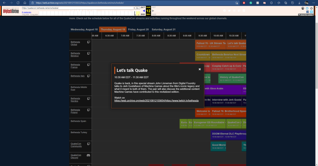Click the Wayback Machine URL input field

tap(78, 8)
